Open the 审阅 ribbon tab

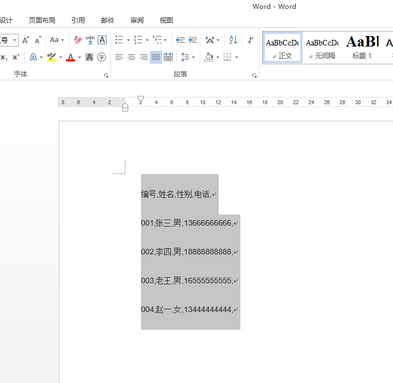(x=137, y=21)
